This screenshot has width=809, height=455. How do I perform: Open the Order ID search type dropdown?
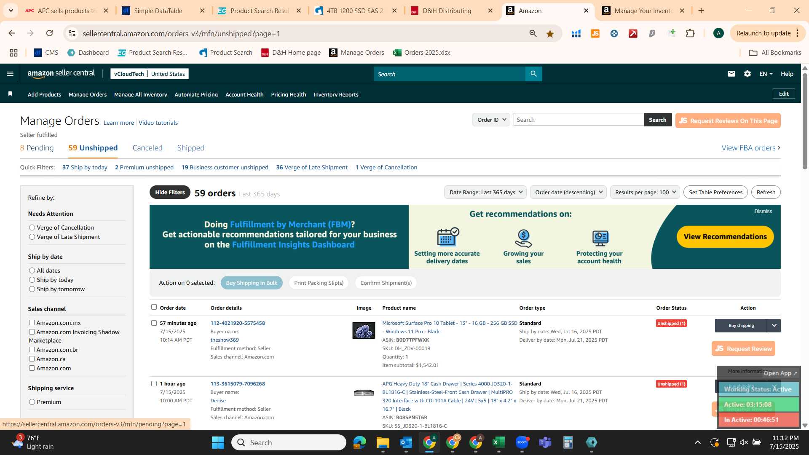491,120
